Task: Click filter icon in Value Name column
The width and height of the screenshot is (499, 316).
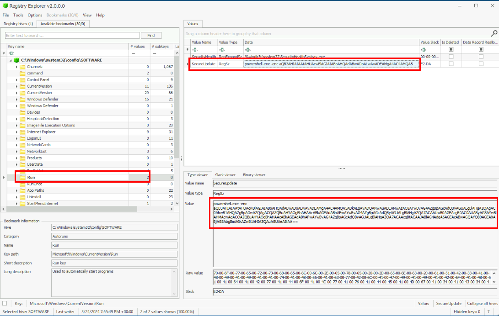Action: (195, 49)
